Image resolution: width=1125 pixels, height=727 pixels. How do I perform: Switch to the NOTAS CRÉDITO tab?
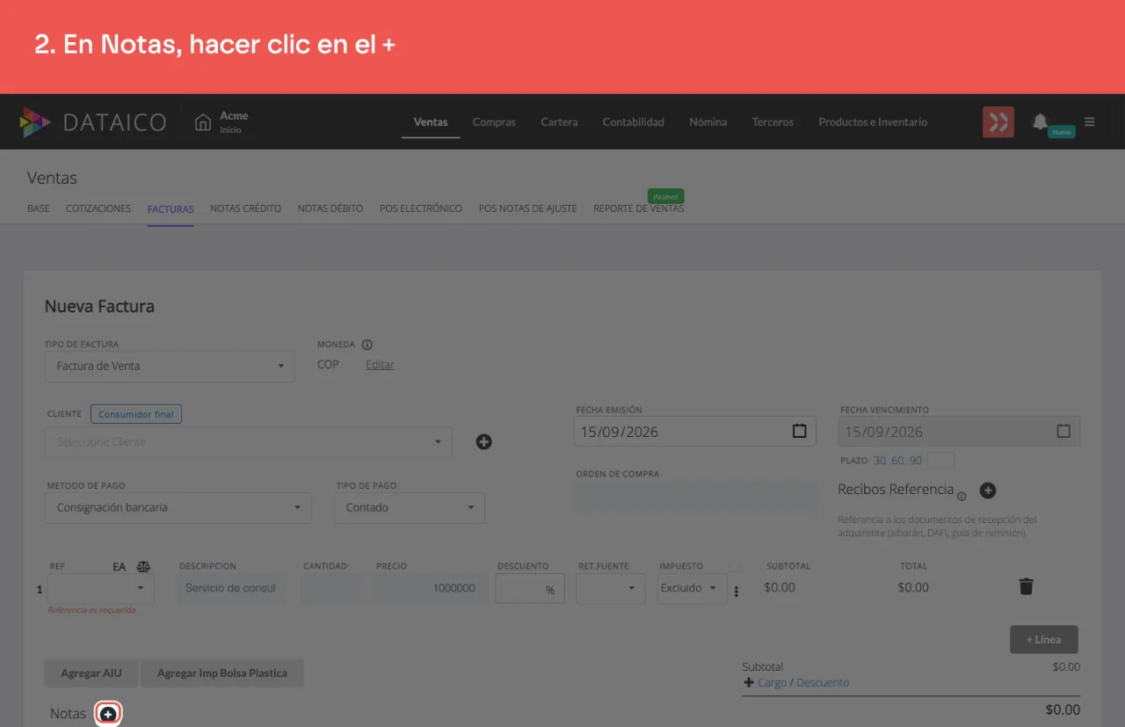pos(246,208)
